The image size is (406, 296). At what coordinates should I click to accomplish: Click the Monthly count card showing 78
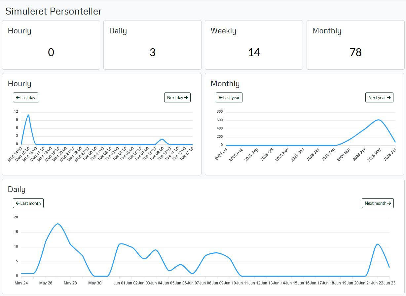click(355, 45)
